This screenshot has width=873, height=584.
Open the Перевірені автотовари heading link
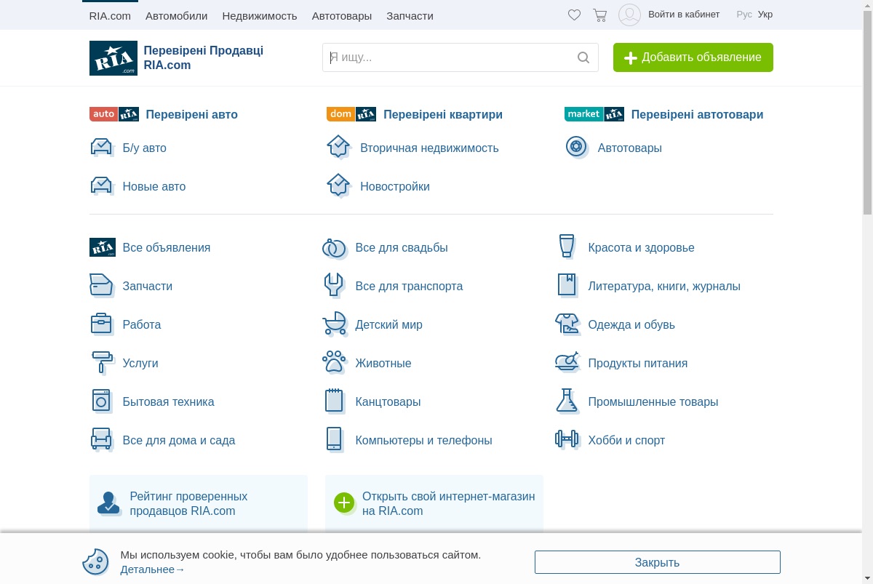698,114
